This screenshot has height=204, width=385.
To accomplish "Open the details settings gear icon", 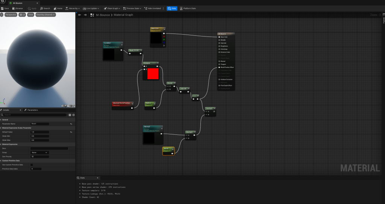I will point(73,115).
